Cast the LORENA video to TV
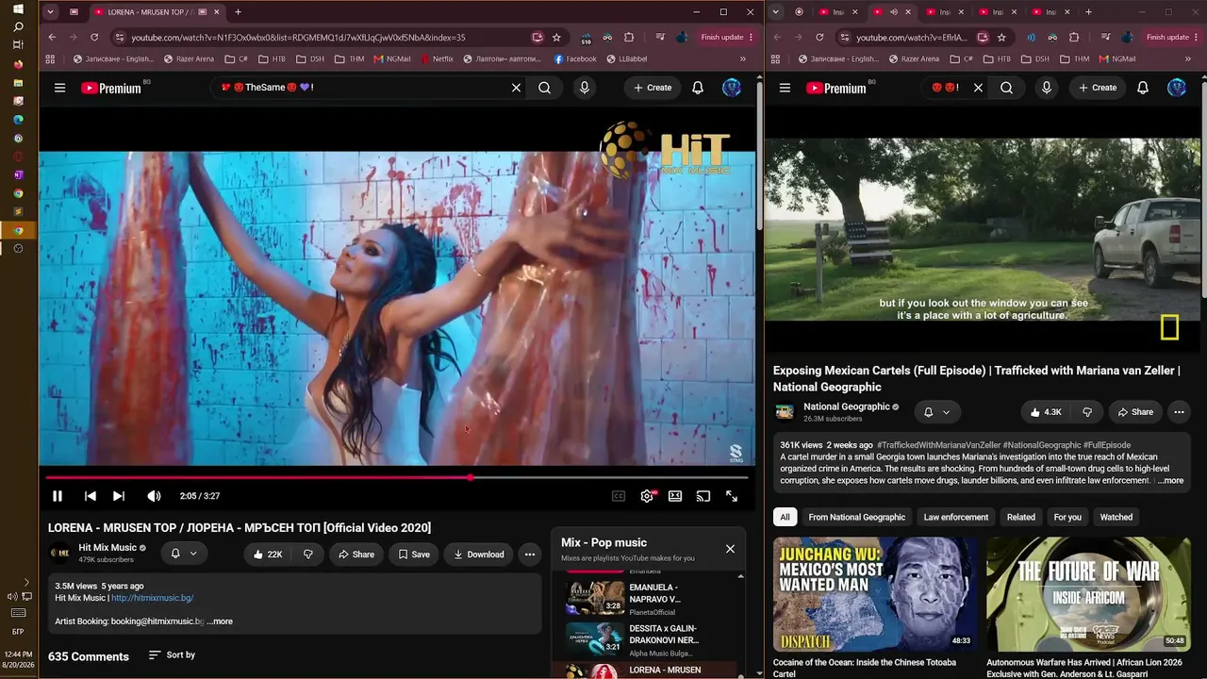Screen dimensions: 1207x679 tap(703, 496)
